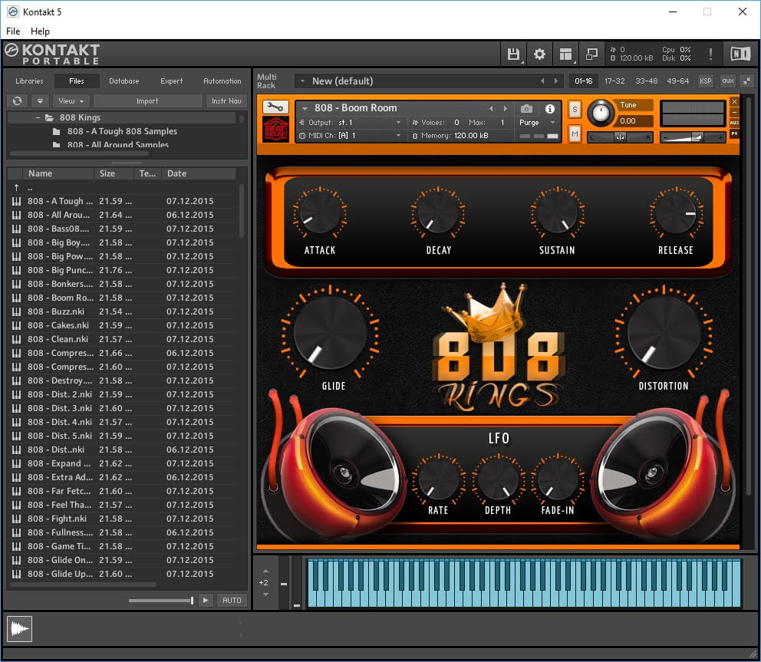The height and width of the screenshot is (662, 761).
Task: Click the Import button
Action: [147, 101]
